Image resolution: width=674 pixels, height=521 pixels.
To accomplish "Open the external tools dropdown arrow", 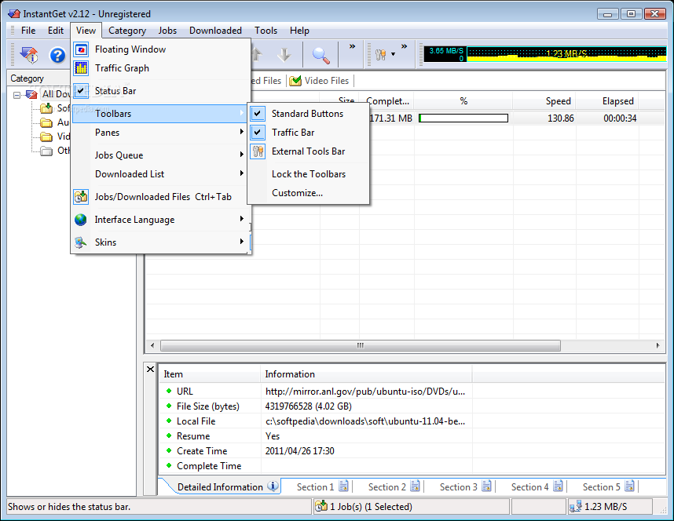I will click(393, 55).
